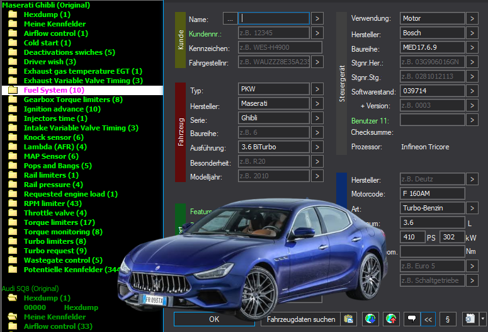Open the arrow next to Fahrgestellnr. field

coord(317,62)
